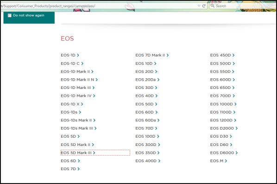Open the EOS M link
Viewport: 277px width, 184px height.
219,161
